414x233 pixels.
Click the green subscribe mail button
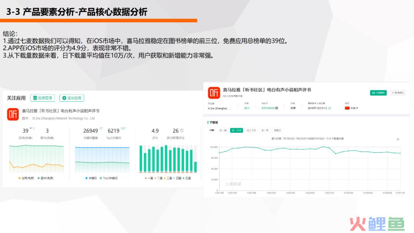378,93
